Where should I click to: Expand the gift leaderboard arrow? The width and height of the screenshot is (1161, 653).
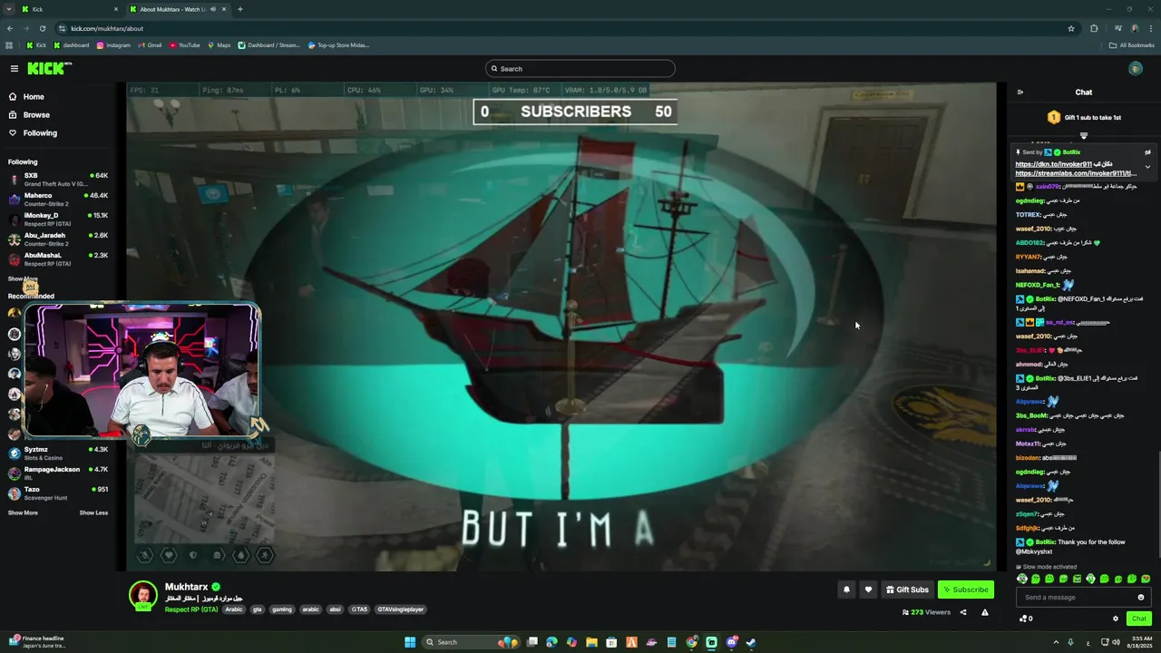[1083, 135]
